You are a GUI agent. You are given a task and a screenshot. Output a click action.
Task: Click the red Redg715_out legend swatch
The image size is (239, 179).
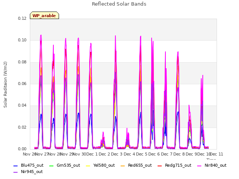tap(160, 166)
